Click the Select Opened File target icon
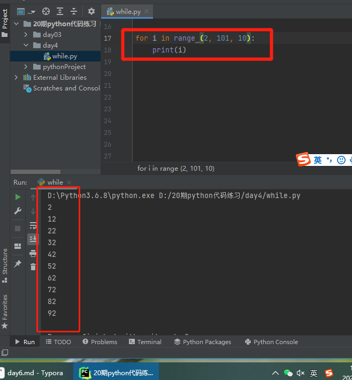Screen dimensions: 352x380 [x=46, y=11]
